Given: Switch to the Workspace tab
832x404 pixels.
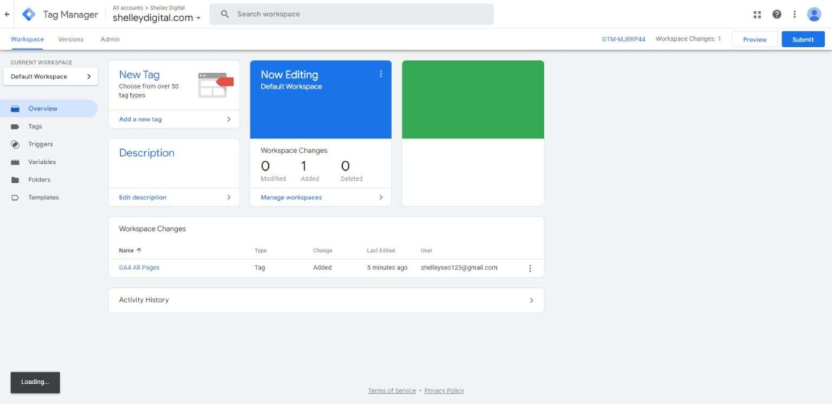Looking at the screenshot, I should click(27, 39).
